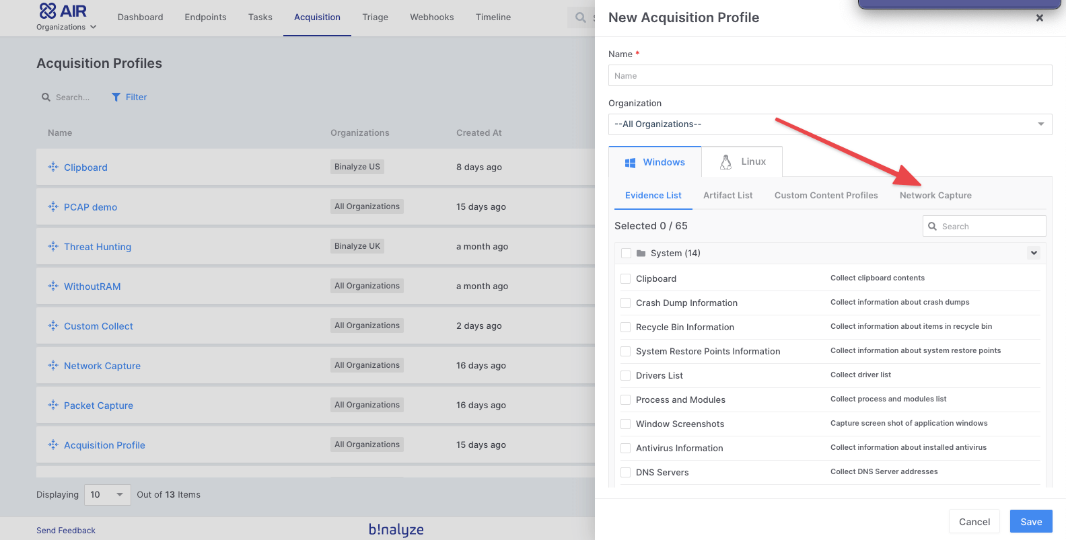Click the profile Name input field
This screenshot has width=1066, height=540.
(x=830, y=76)
